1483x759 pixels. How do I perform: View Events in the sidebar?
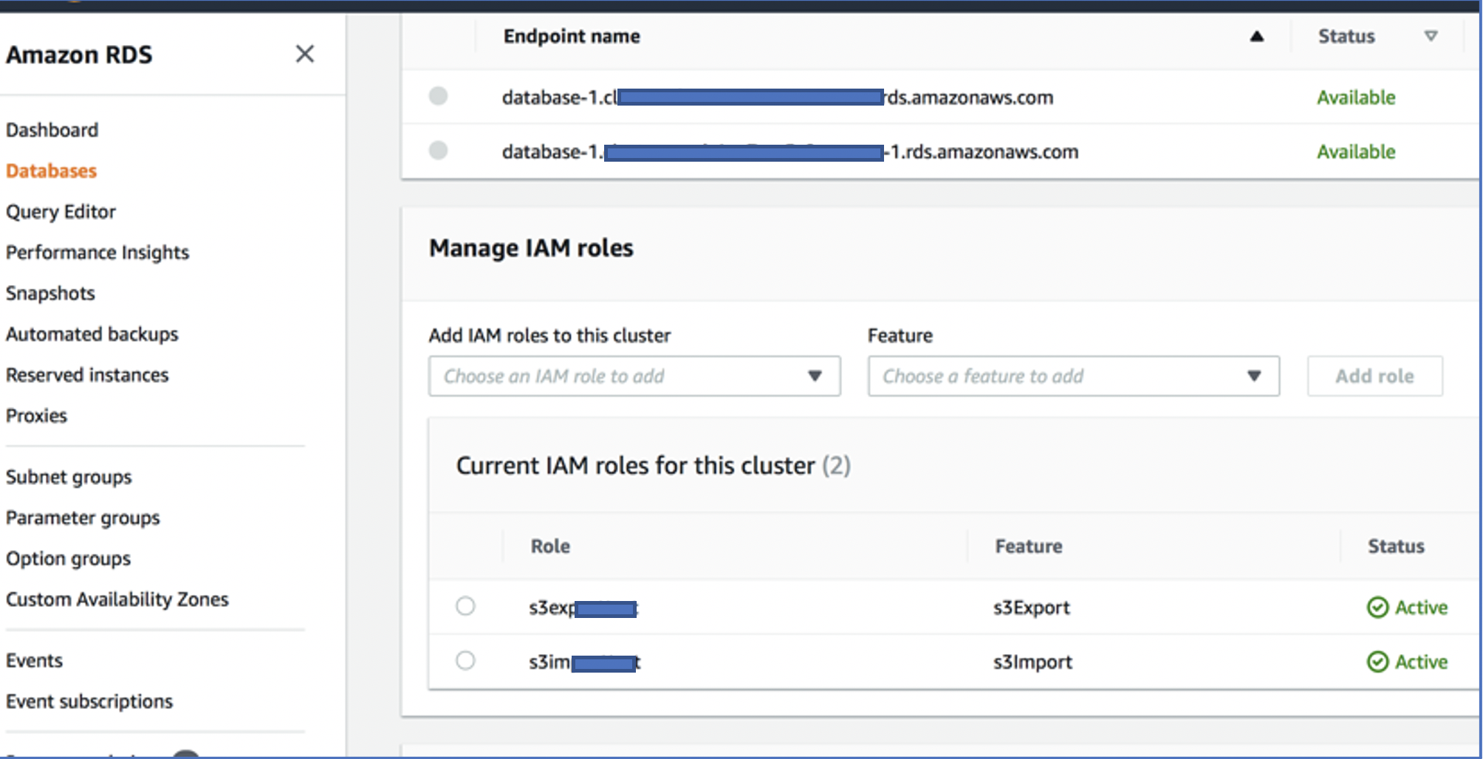35,660
